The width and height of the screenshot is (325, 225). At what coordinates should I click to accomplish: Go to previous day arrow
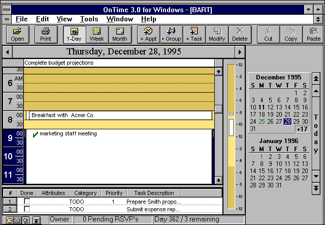7,52
